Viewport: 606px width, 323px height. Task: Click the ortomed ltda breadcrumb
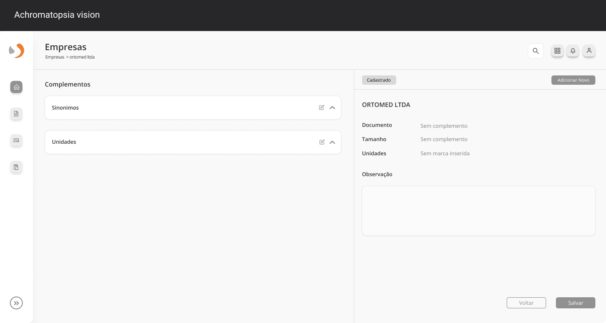pyautogui.click(x=82, y=57)
